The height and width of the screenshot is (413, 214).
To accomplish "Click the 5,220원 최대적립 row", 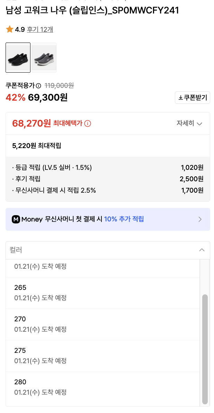I will point(37,146).
